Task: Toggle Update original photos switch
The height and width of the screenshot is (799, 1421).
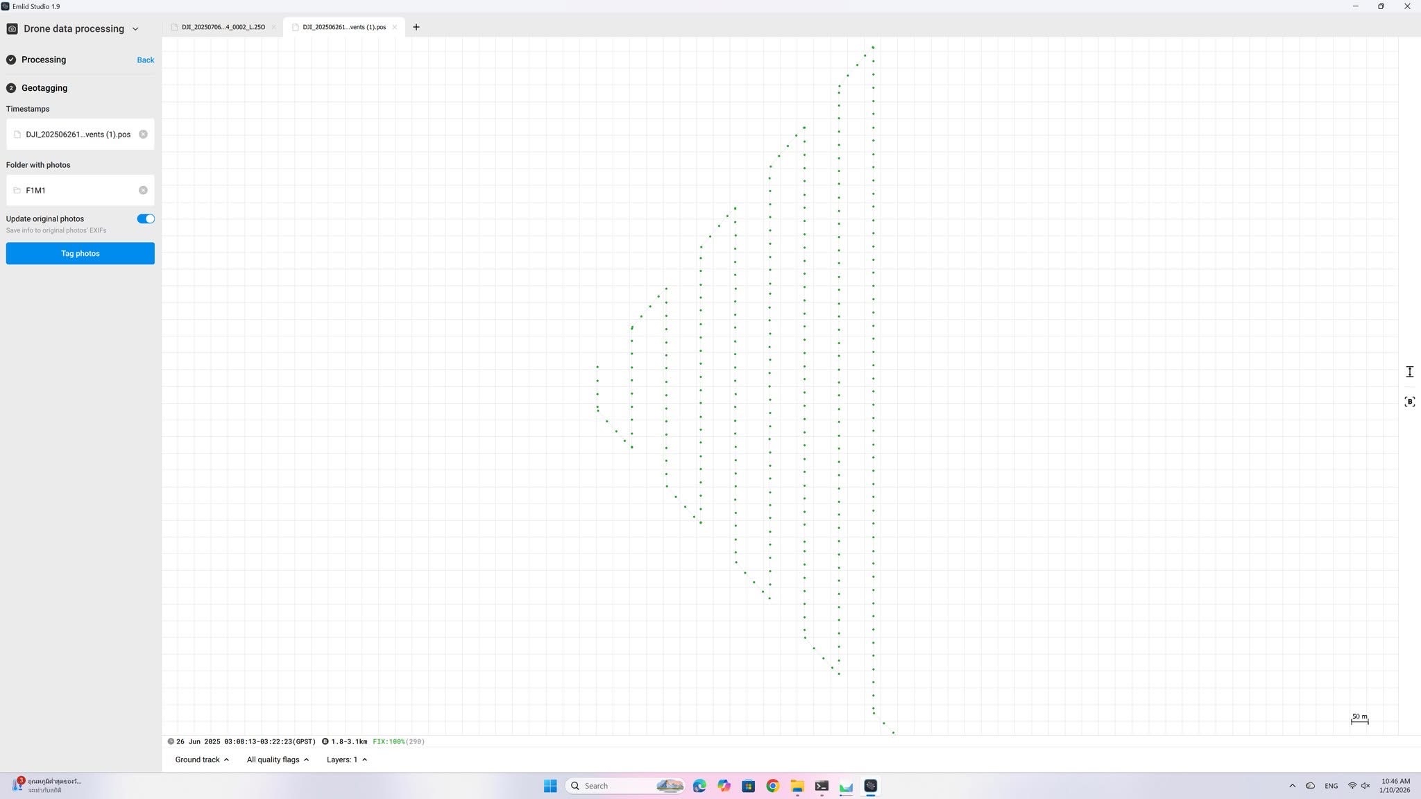Action: (x=146, y=219)
